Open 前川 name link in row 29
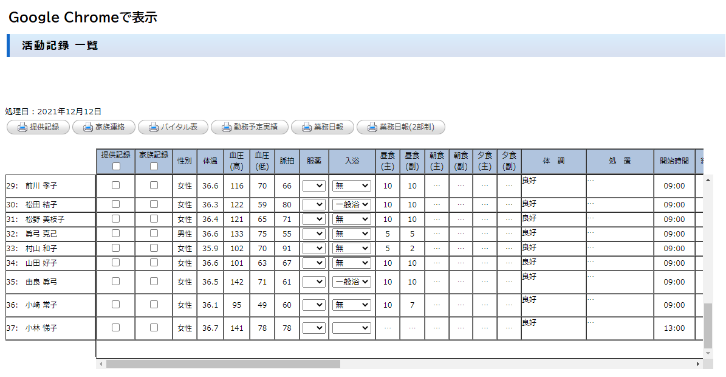Screen dimensions: 726x377 tap(32, 186)
